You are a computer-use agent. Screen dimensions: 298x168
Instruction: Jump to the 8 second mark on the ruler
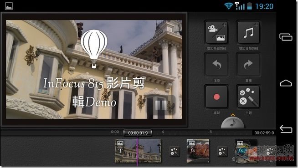point(211,132)
